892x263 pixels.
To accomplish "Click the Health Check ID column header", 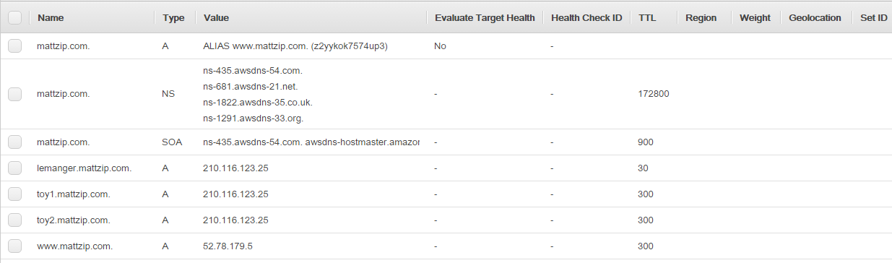I will coord(586,17).
